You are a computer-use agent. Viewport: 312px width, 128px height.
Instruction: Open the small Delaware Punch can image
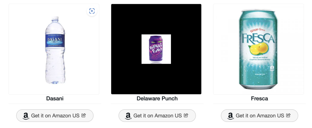(x=156, y=49)
